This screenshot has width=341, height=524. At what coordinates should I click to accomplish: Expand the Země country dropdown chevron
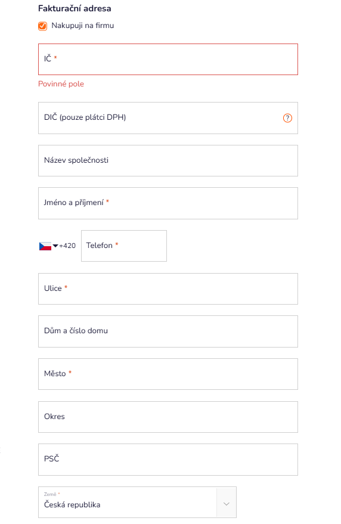point(227,504)
